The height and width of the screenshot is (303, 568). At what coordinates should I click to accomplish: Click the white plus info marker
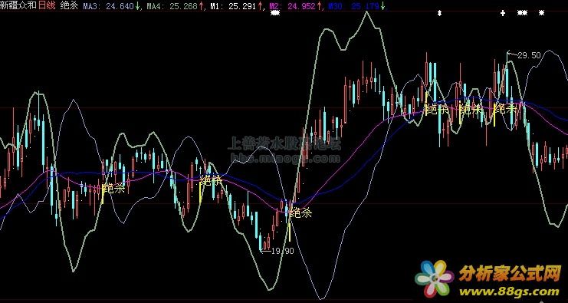tap(502, 13)
